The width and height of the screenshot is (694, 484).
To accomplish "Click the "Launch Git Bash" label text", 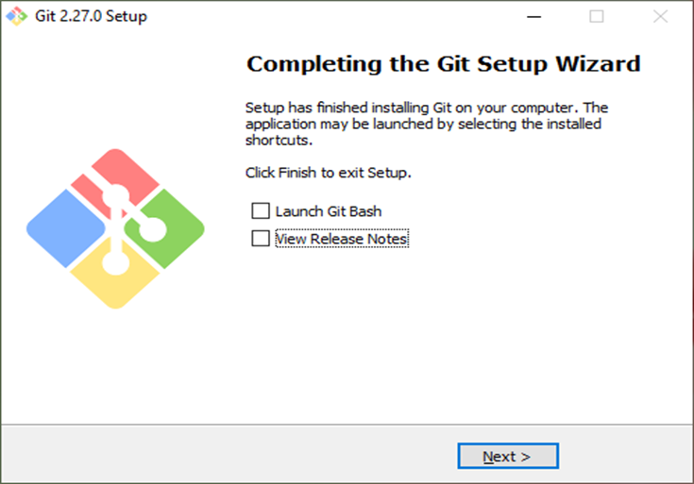I will click(x=329, y=211).
